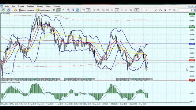Click into the toolbar search field
The image size is (196, 110).
(x=185, y=10)
